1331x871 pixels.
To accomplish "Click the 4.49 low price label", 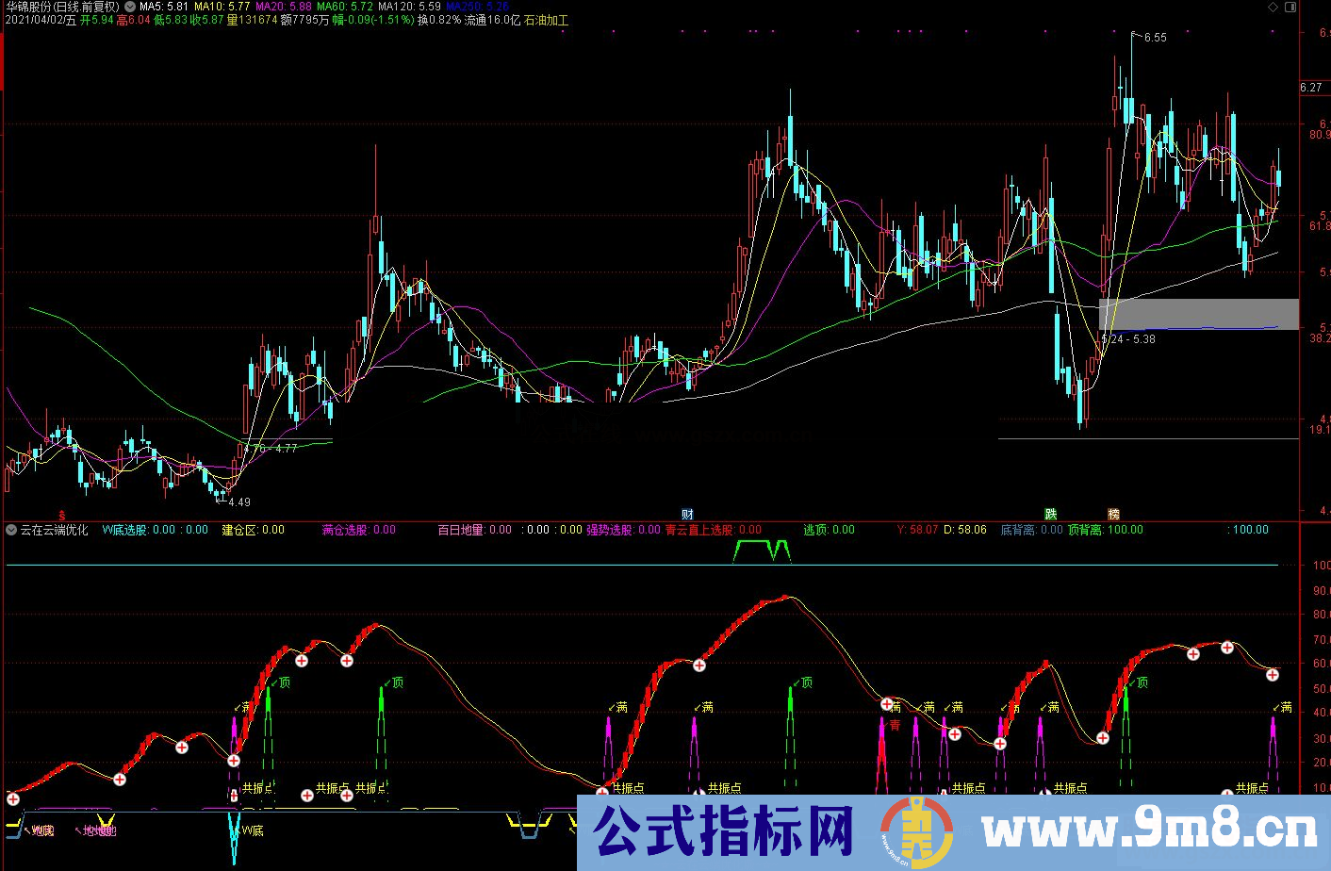I will (x=239, y=502).
